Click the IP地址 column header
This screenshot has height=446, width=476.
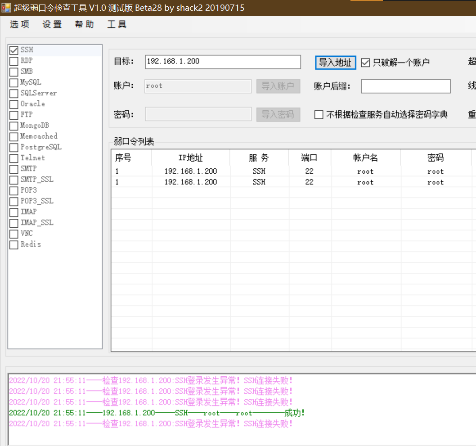coord(191,158)
